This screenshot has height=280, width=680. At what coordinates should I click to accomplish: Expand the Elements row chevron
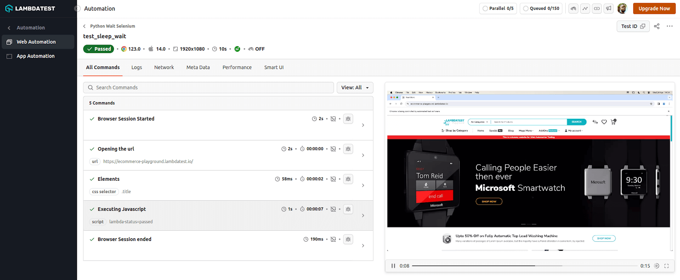tap(363, 185)
